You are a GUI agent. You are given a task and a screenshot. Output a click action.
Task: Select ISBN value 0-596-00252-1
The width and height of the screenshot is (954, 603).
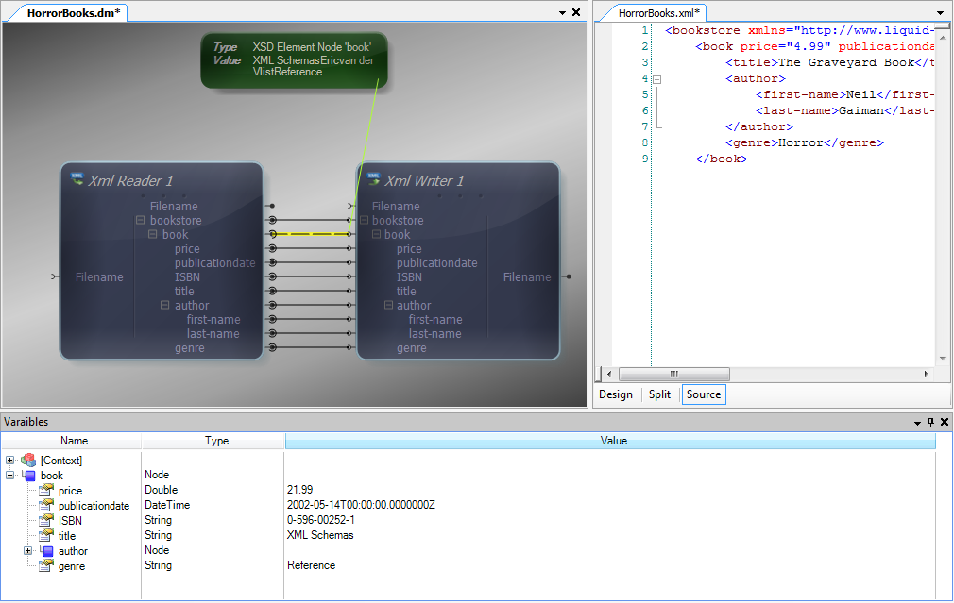coord(320,520)
